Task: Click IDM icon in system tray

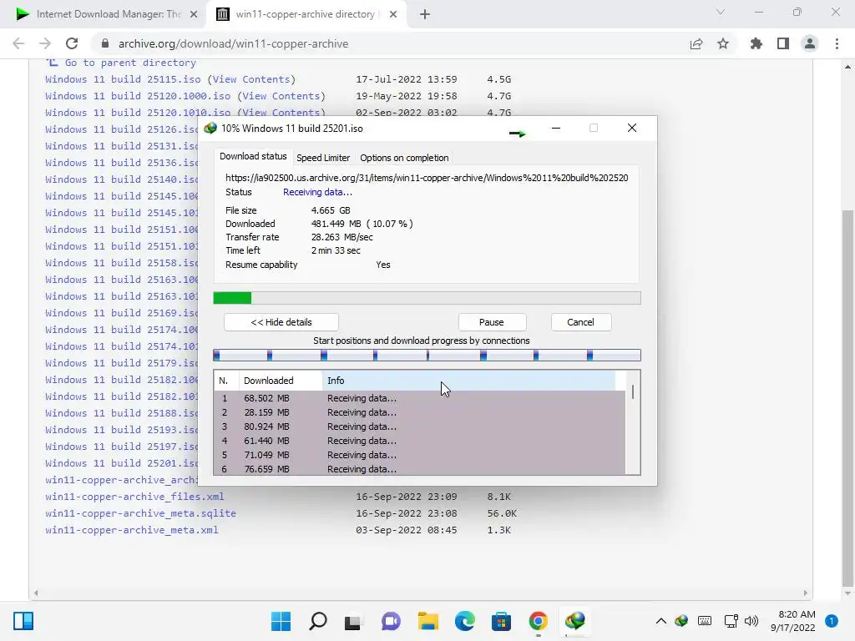Action: pyautogui.click(x=681, y=621)
